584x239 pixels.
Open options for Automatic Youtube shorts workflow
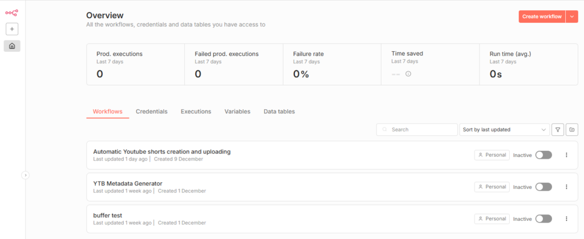[566, 155]
